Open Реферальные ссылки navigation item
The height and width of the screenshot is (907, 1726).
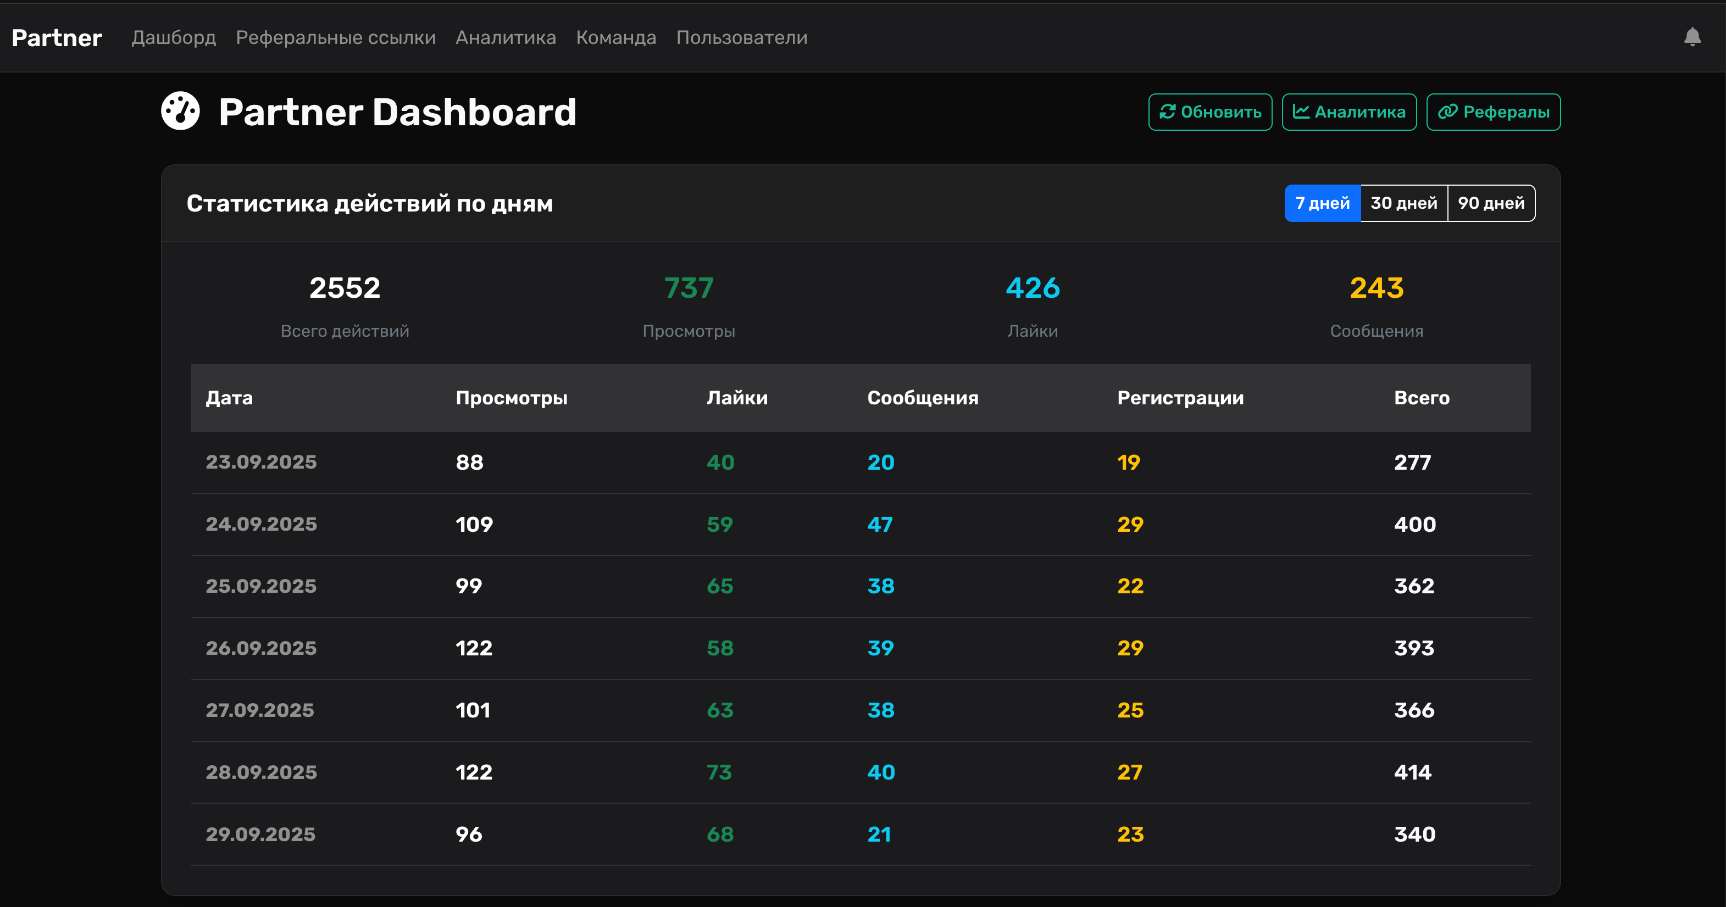click(336, 37)
